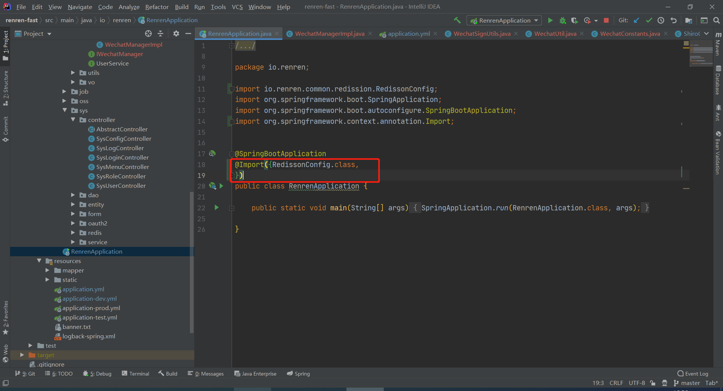Screen dimensions: 723x391
Task: Open the VCS menu
Action: (237, 7)
